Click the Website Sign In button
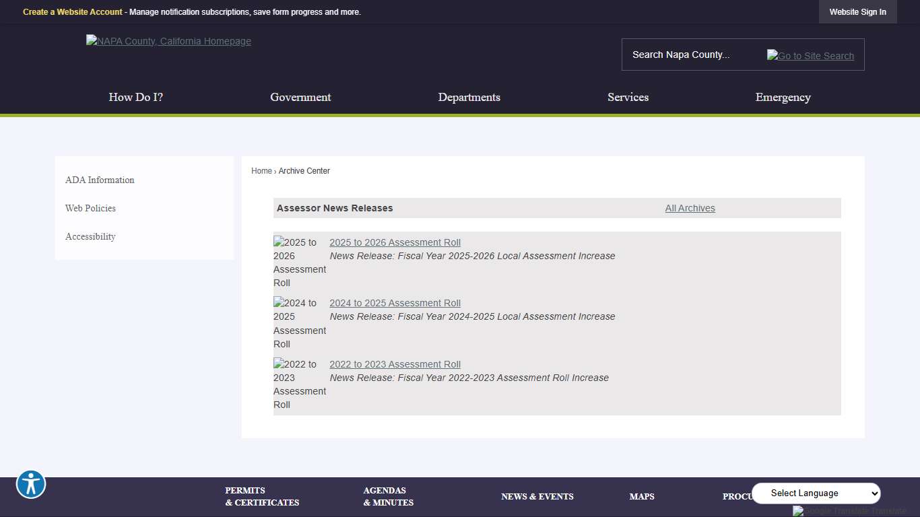 [x=857, y=12]
